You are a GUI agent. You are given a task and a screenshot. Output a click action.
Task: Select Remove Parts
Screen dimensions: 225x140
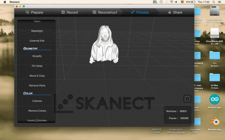click(37, 85)
